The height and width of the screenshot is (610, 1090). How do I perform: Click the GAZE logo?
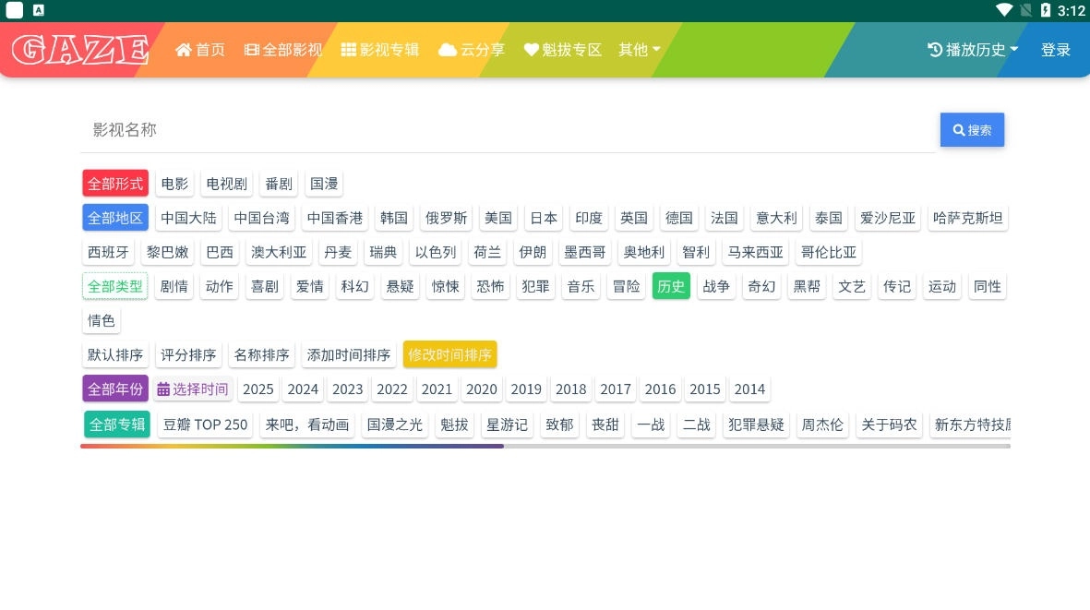80,50
